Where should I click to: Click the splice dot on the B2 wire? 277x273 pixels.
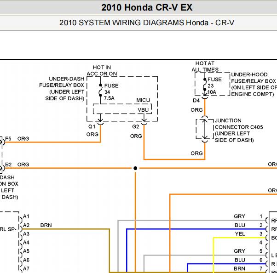(x=135, y=168)
